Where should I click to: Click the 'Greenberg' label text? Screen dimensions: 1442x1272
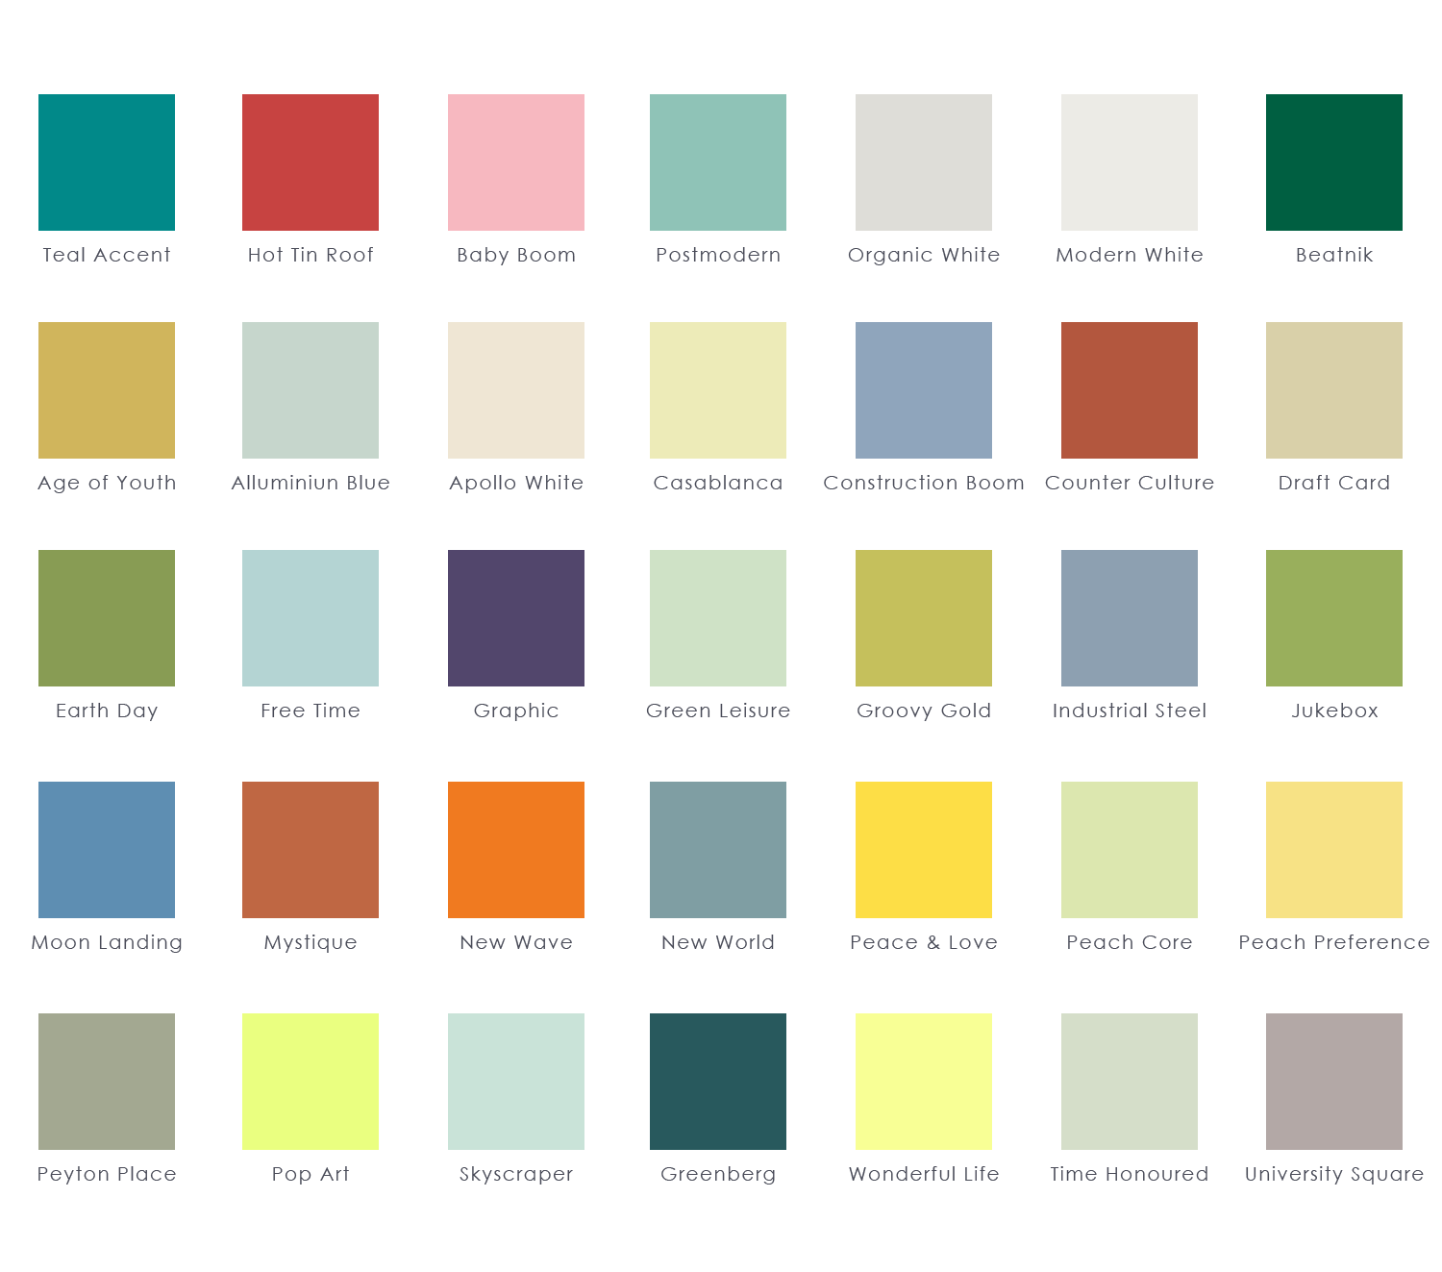click(718, 1175)
